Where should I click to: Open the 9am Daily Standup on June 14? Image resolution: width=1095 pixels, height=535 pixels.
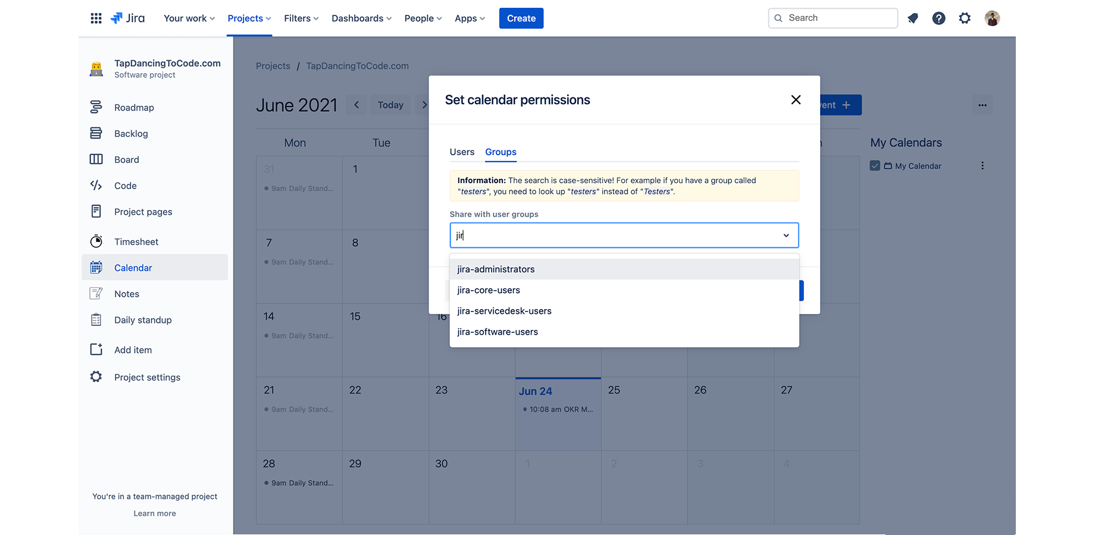(299, 336)
